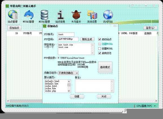Click the 默认首页 list scroll up arrow
Viewport: 163px width, 119px height.
(69, 81)
